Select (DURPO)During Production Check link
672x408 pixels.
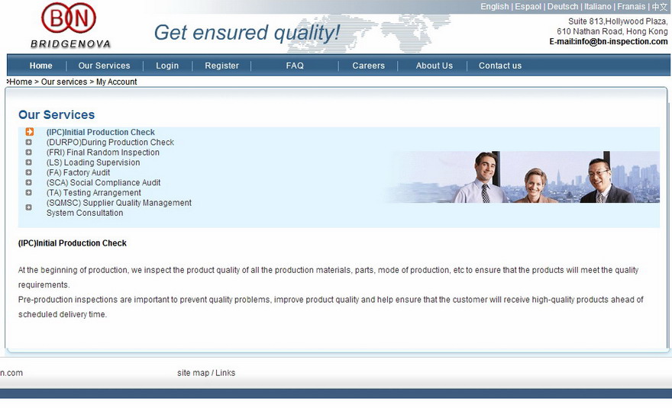click(x=110, y=142)
